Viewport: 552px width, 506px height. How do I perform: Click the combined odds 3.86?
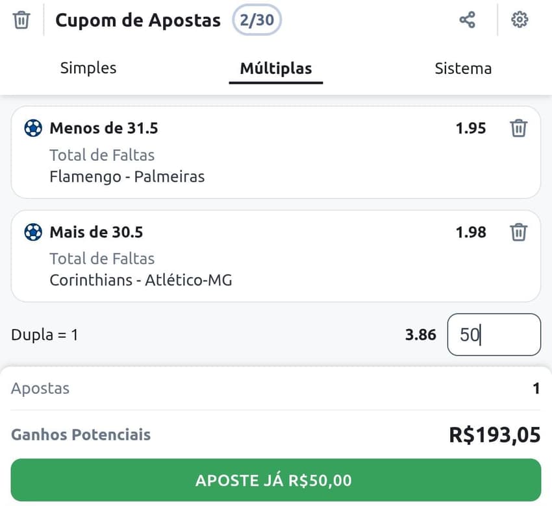pos(421,334)
